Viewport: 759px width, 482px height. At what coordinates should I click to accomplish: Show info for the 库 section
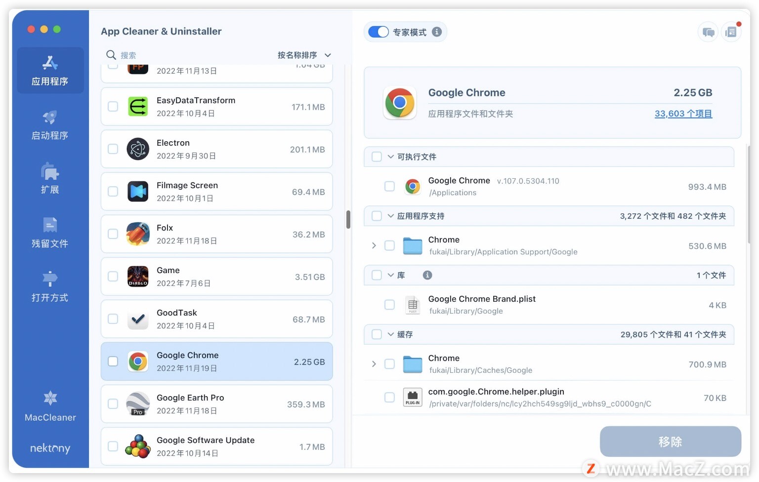coord(427,275)
